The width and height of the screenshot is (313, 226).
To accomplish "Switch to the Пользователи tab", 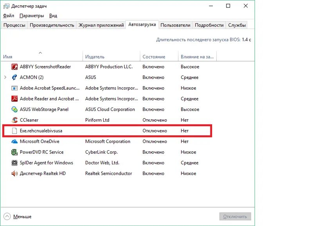I will coord(175,25).
